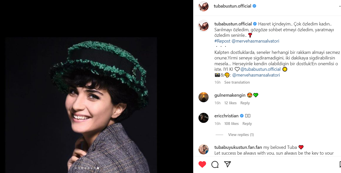Show the caption via See translation
Viewport: 341px width, 173px height.
[237, 82]
